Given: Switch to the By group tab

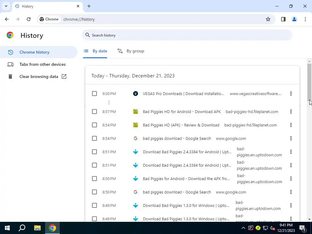Looking at the screenshot, I should pos(131,51).
